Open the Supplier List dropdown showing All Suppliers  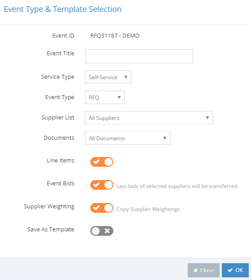(149, 118)
